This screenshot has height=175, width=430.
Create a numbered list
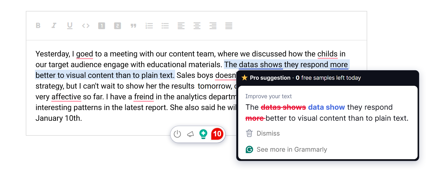click(x=149, y=26)
